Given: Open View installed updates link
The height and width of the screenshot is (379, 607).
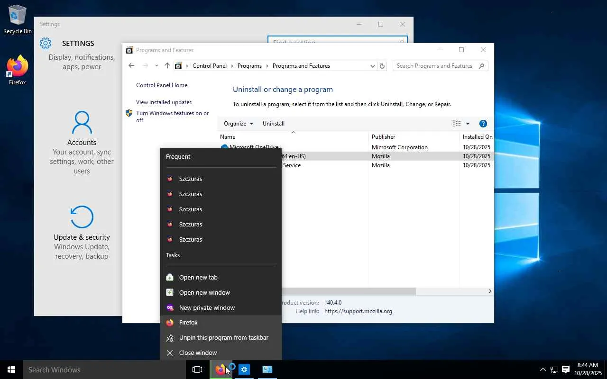Looking at the screenshot, I should click(x=164, y=102).
